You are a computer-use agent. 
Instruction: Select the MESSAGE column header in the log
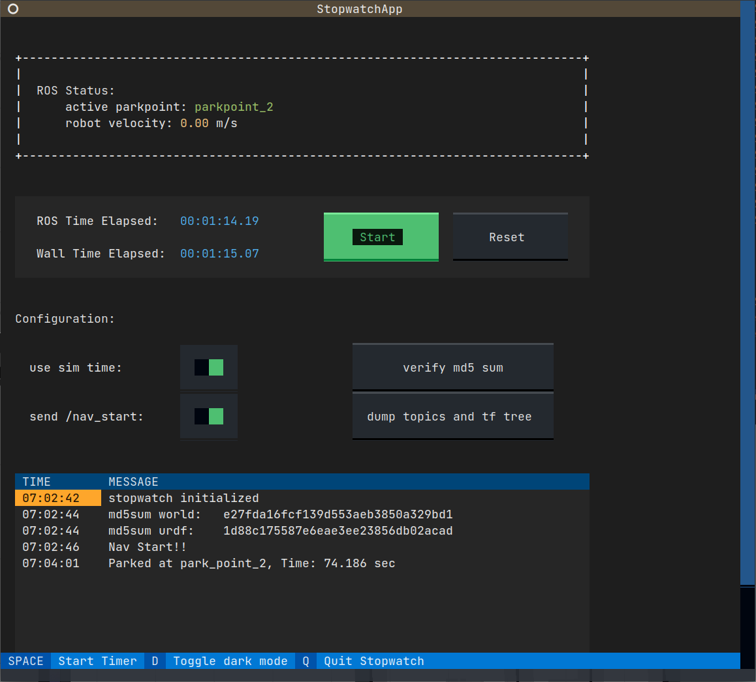(x=133, y=482)
